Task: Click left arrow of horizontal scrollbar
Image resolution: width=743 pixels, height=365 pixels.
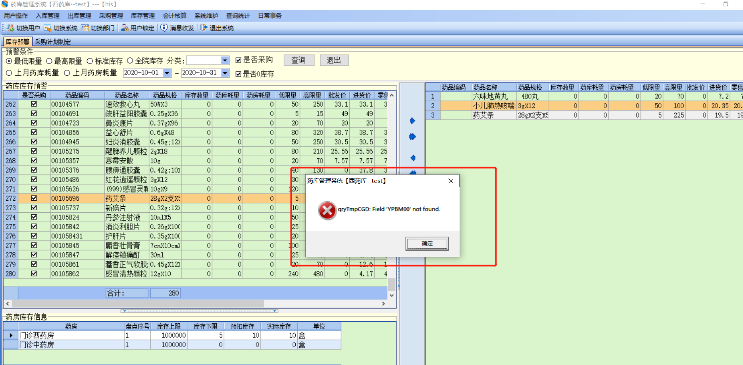Action: click(8, 304)
